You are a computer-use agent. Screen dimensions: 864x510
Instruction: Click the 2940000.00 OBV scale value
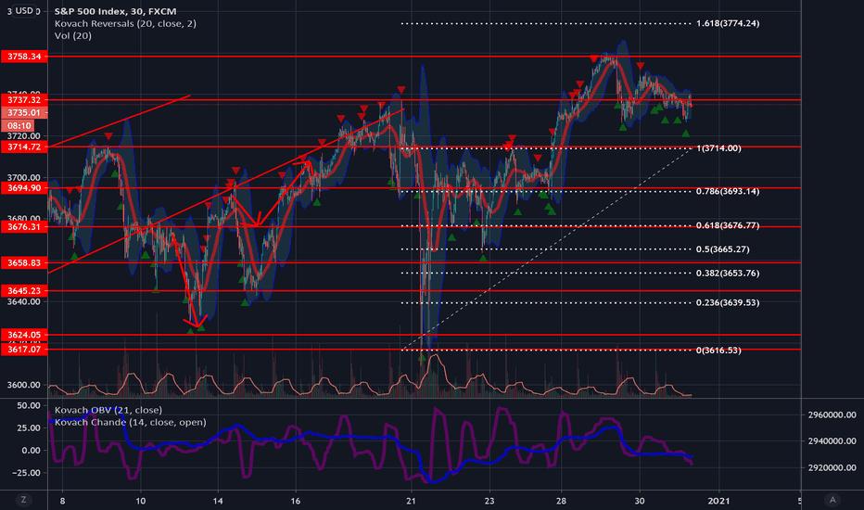(x=832, y=441)
